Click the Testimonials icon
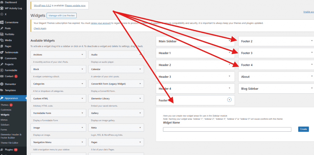The width and height of the screenshot is (314, 155). (2, 52)
